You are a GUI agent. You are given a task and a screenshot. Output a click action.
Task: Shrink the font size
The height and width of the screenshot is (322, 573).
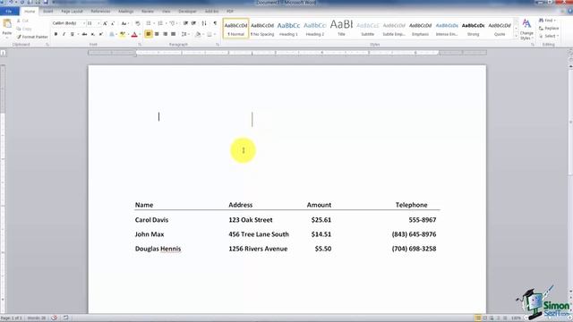coord(113,23)
